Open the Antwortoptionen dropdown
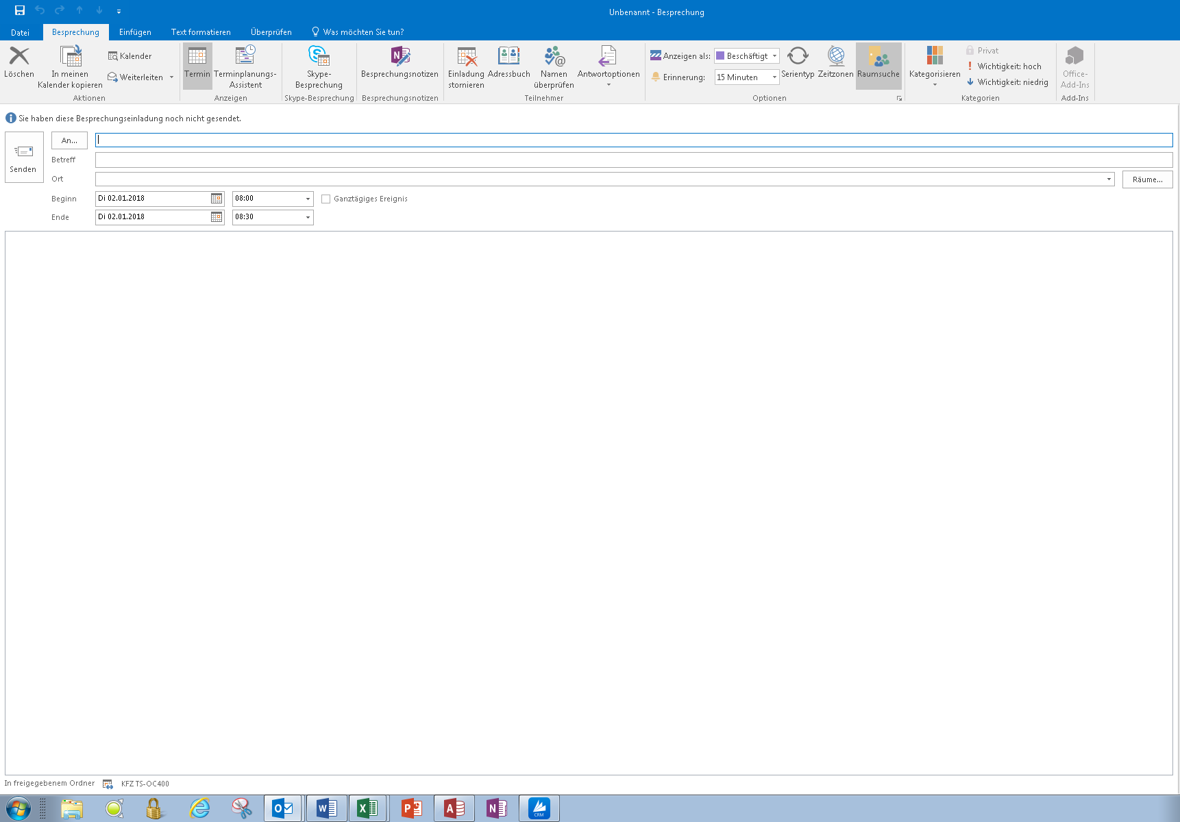 [x=609, y=66]
